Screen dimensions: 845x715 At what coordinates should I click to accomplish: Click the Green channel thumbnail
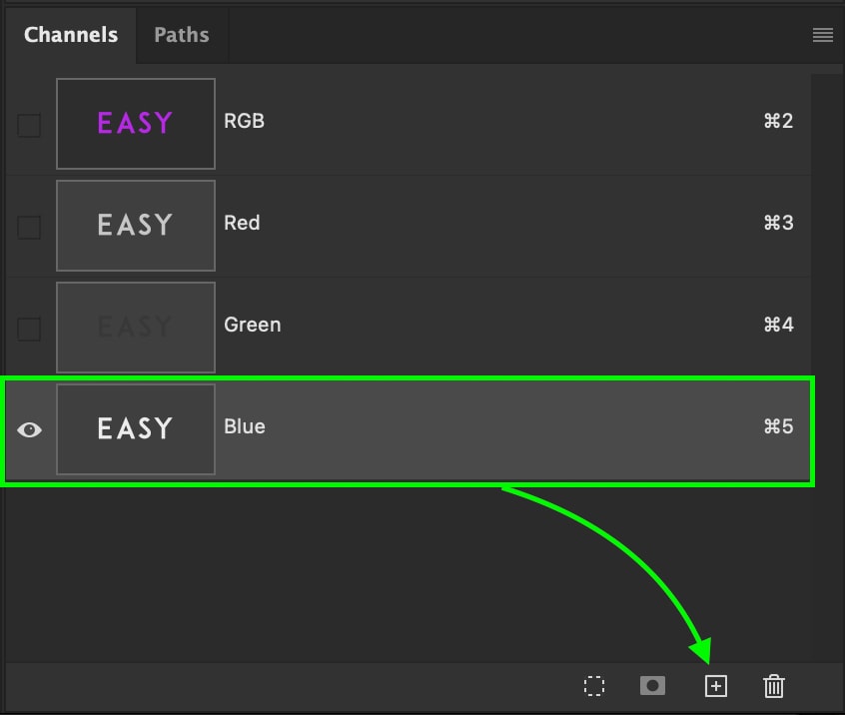(136, 328)
